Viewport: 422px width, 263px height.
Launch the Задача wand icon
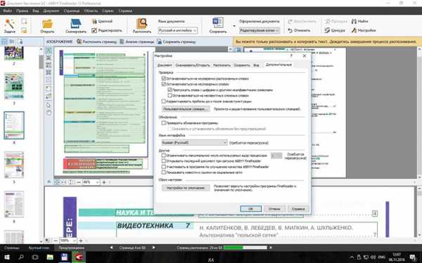click(x=9, y=24)
